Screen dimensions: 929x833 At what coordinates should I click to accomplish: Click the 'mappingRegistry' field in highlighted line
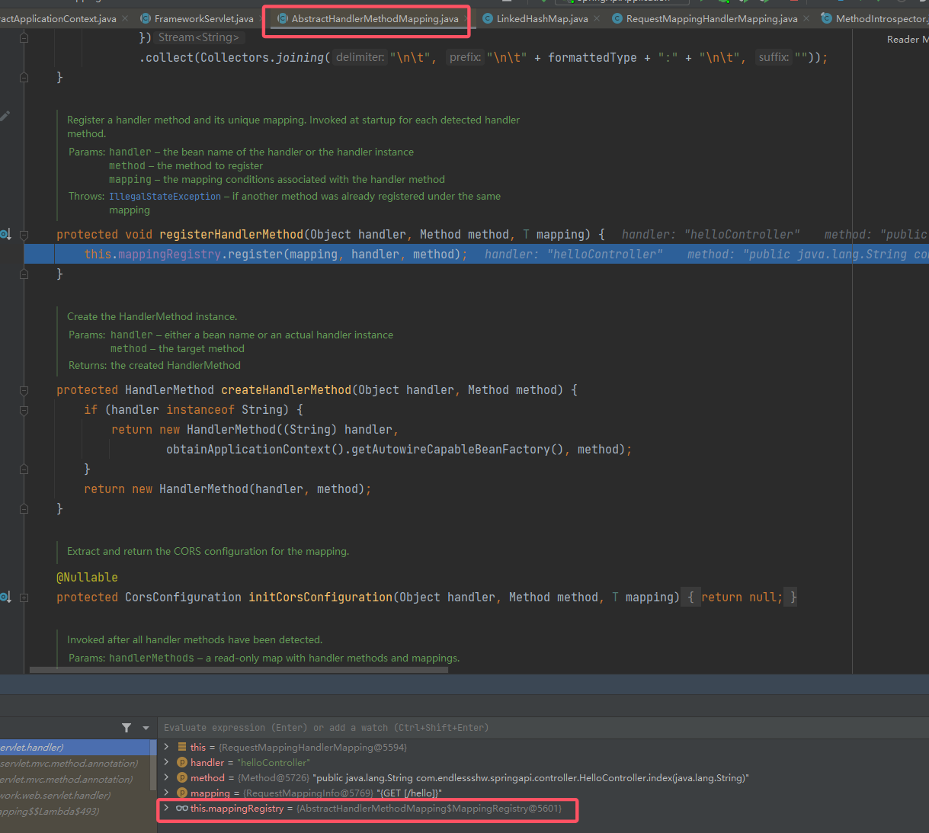tap(169, 254)
